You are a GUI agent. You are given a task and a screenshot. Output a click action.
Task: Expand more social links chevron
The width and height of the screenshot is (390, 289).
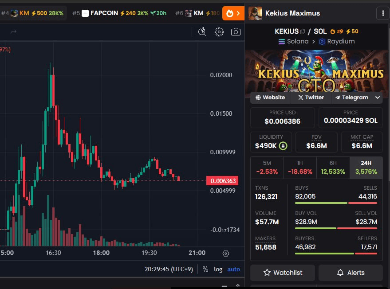377,98
